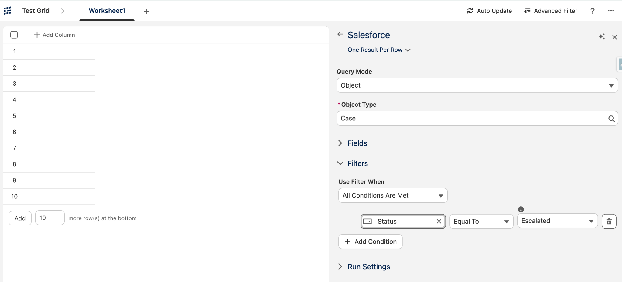Screen dimensions: 622x282
Task: Clear the Status field with X
Action: 439,221
